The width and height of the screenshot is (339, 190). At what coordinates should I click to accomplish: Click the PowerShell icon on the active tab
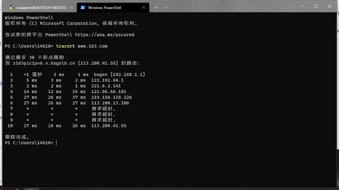pyautogui.click(x=83, y=7)
